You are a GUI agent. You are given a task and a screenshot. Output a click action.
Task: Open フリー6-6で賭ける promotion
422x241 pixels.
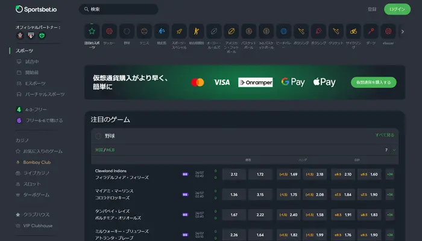[40, 120]
